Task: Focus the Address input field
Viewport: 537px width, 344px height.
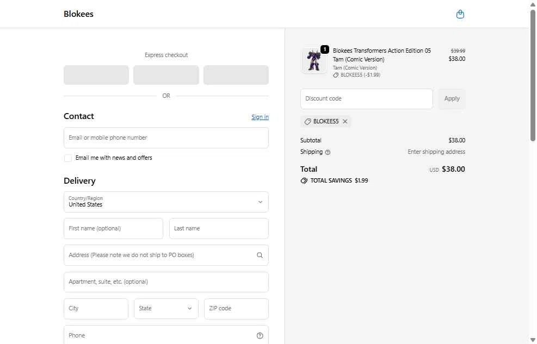Action: point(166,255)
